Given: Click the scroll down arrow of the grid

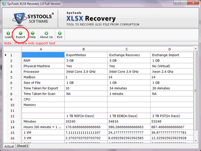Looking at the screenshot, I should click(x=196, y=141).
